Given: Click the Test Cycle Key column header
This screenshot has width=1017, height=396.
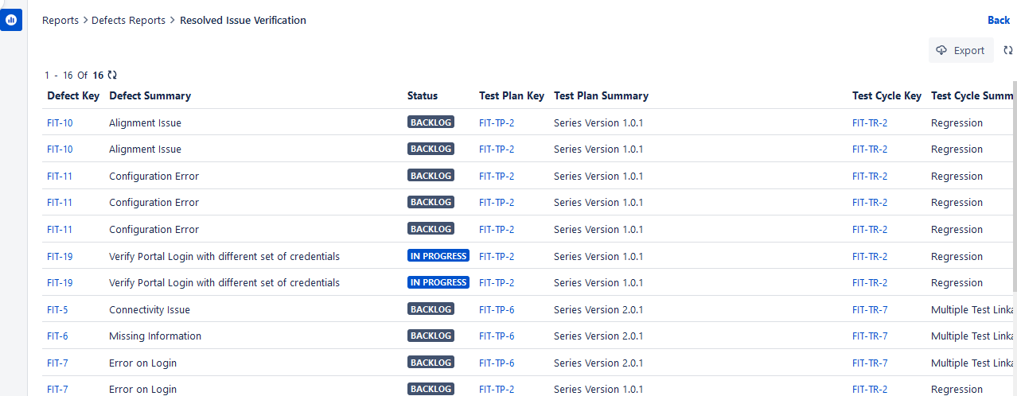Looking at the screenshot, I should pos(886,95).
